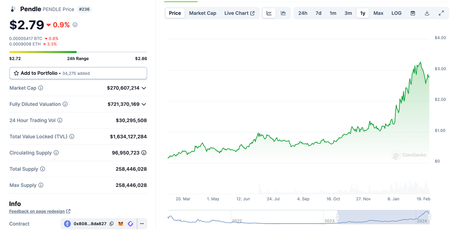Expand Fully Diluted Valuation chevron
Image resolution: width=458 pixels, height=230 pixels.
(x=144, y=104)
